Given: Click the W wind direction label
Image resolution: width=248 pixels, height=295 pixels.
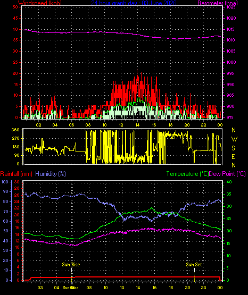Looking at the screenshot, I should (234, 139).
